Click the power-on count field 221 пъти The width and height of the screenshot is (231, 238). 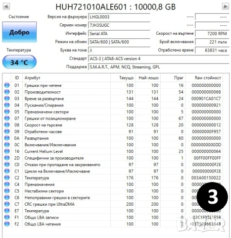[212, 42]
